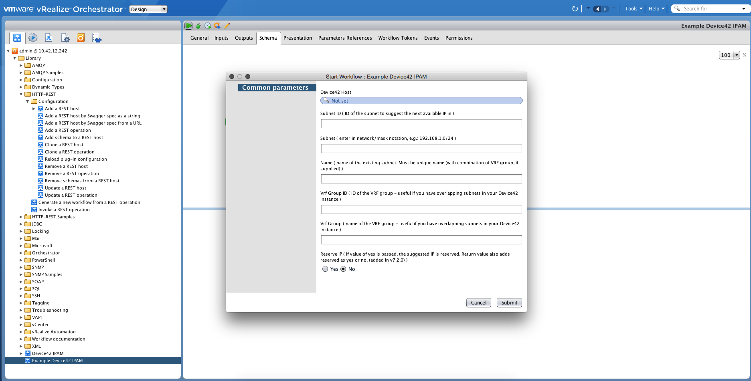Open the Run gear-play icon tab
Viewport: 751px width, 381px height.
(x=33, y=38)
